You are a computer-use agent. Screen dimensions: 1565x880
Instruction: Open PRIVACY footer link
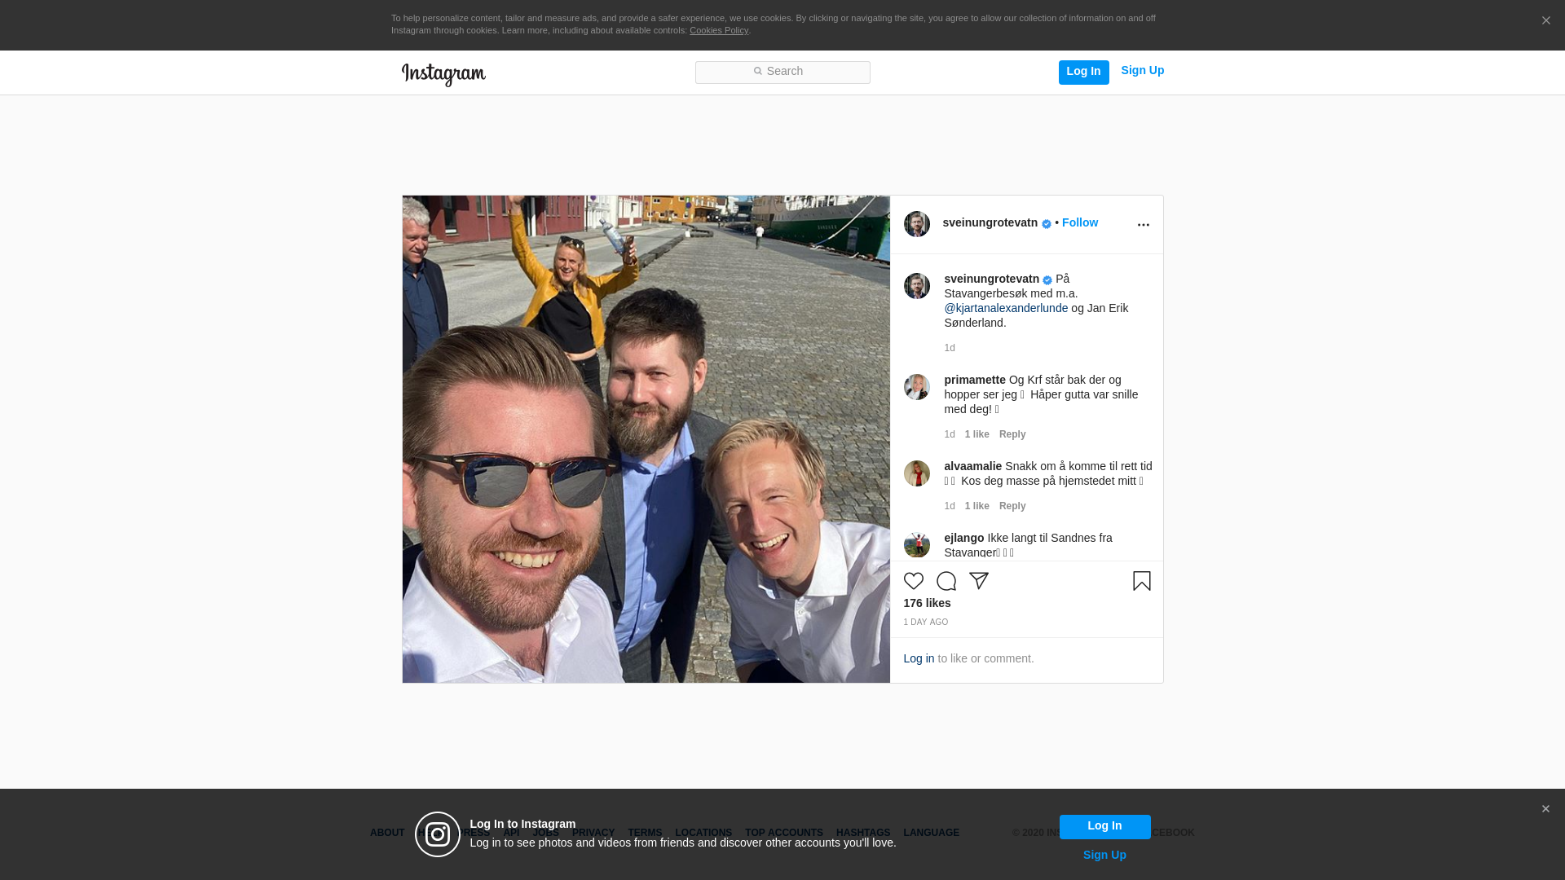click(x=593, y=833)
